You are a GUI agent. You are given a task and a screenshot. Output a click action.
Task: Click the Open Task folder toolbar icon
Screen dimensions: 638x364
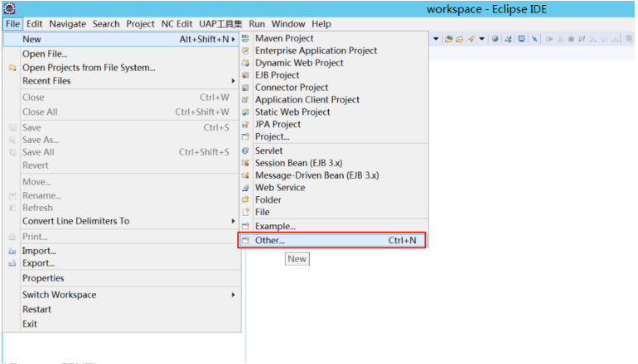pyautogui.click(x=459, y=39)
